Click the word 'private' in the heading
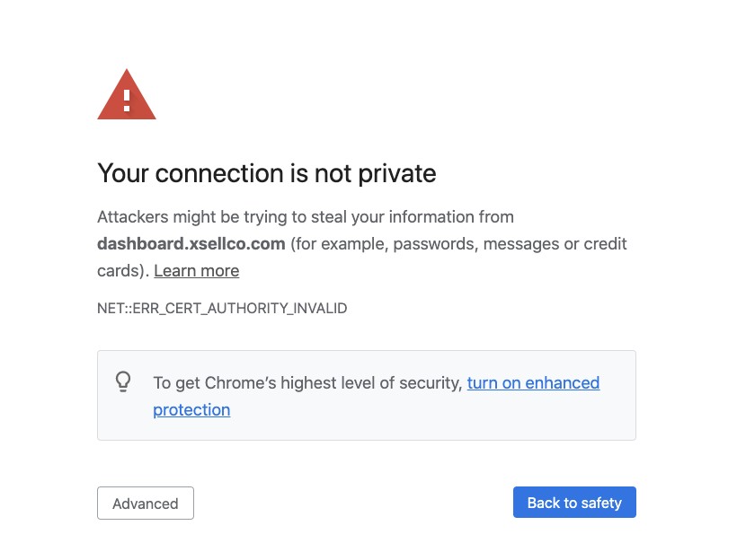Image resolution: width=746 pixels, height=543 pixels. coord(397,174)
